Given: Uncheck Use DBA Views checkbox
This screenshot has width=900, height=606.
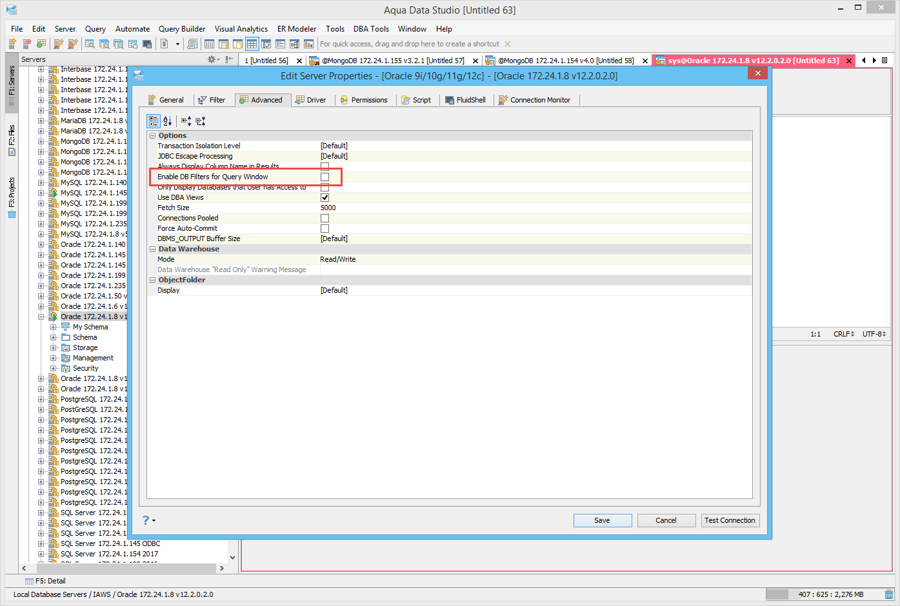Looking at the screenshot, I should point(325,197).
